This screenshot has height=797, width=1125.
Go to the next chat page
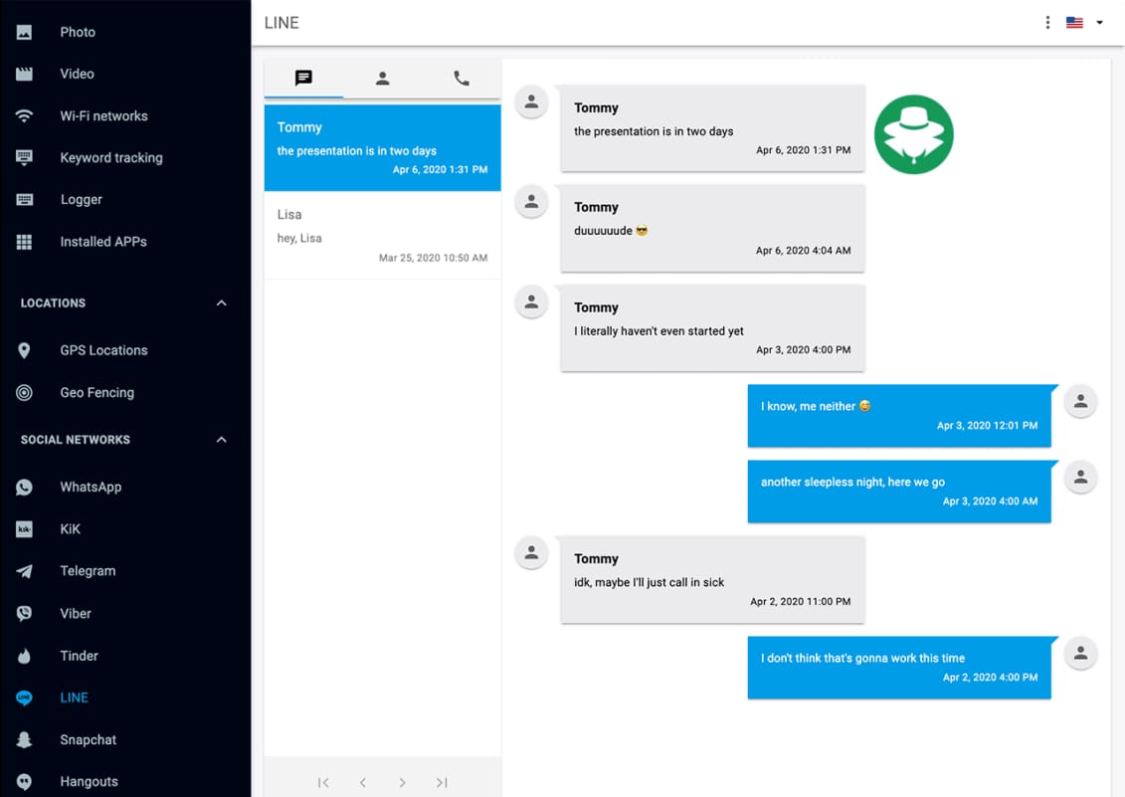402,783
